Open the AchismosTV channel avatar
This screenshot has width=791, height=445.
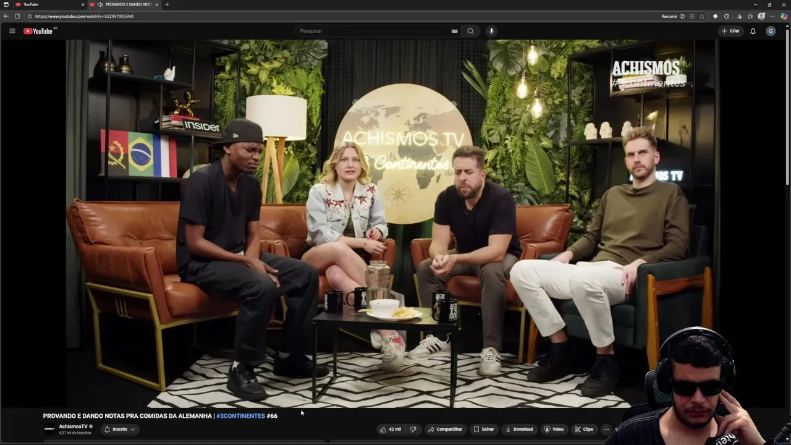pyautogui.click(x=49, y=429)
